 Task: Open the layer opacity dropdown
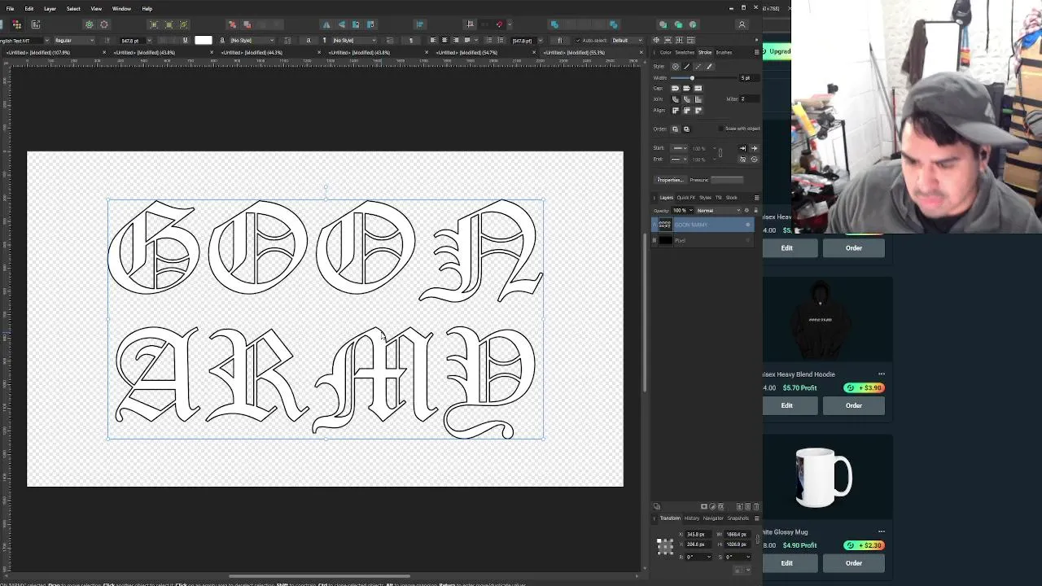point(690,211)
